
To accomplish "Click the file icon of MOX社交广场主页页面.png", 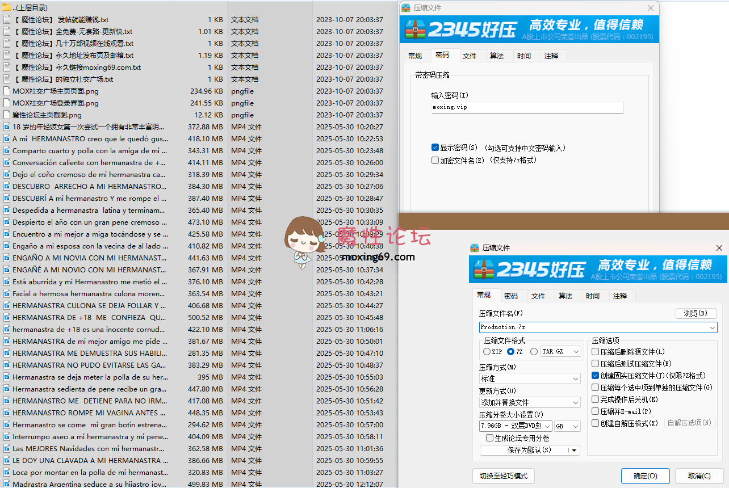I will click(x=7, y=91).
